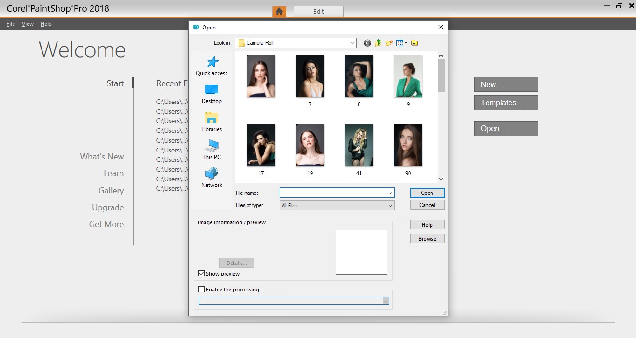636x338 pixels.
Task: Open the recent folders list icon
Action: (415, 43)
